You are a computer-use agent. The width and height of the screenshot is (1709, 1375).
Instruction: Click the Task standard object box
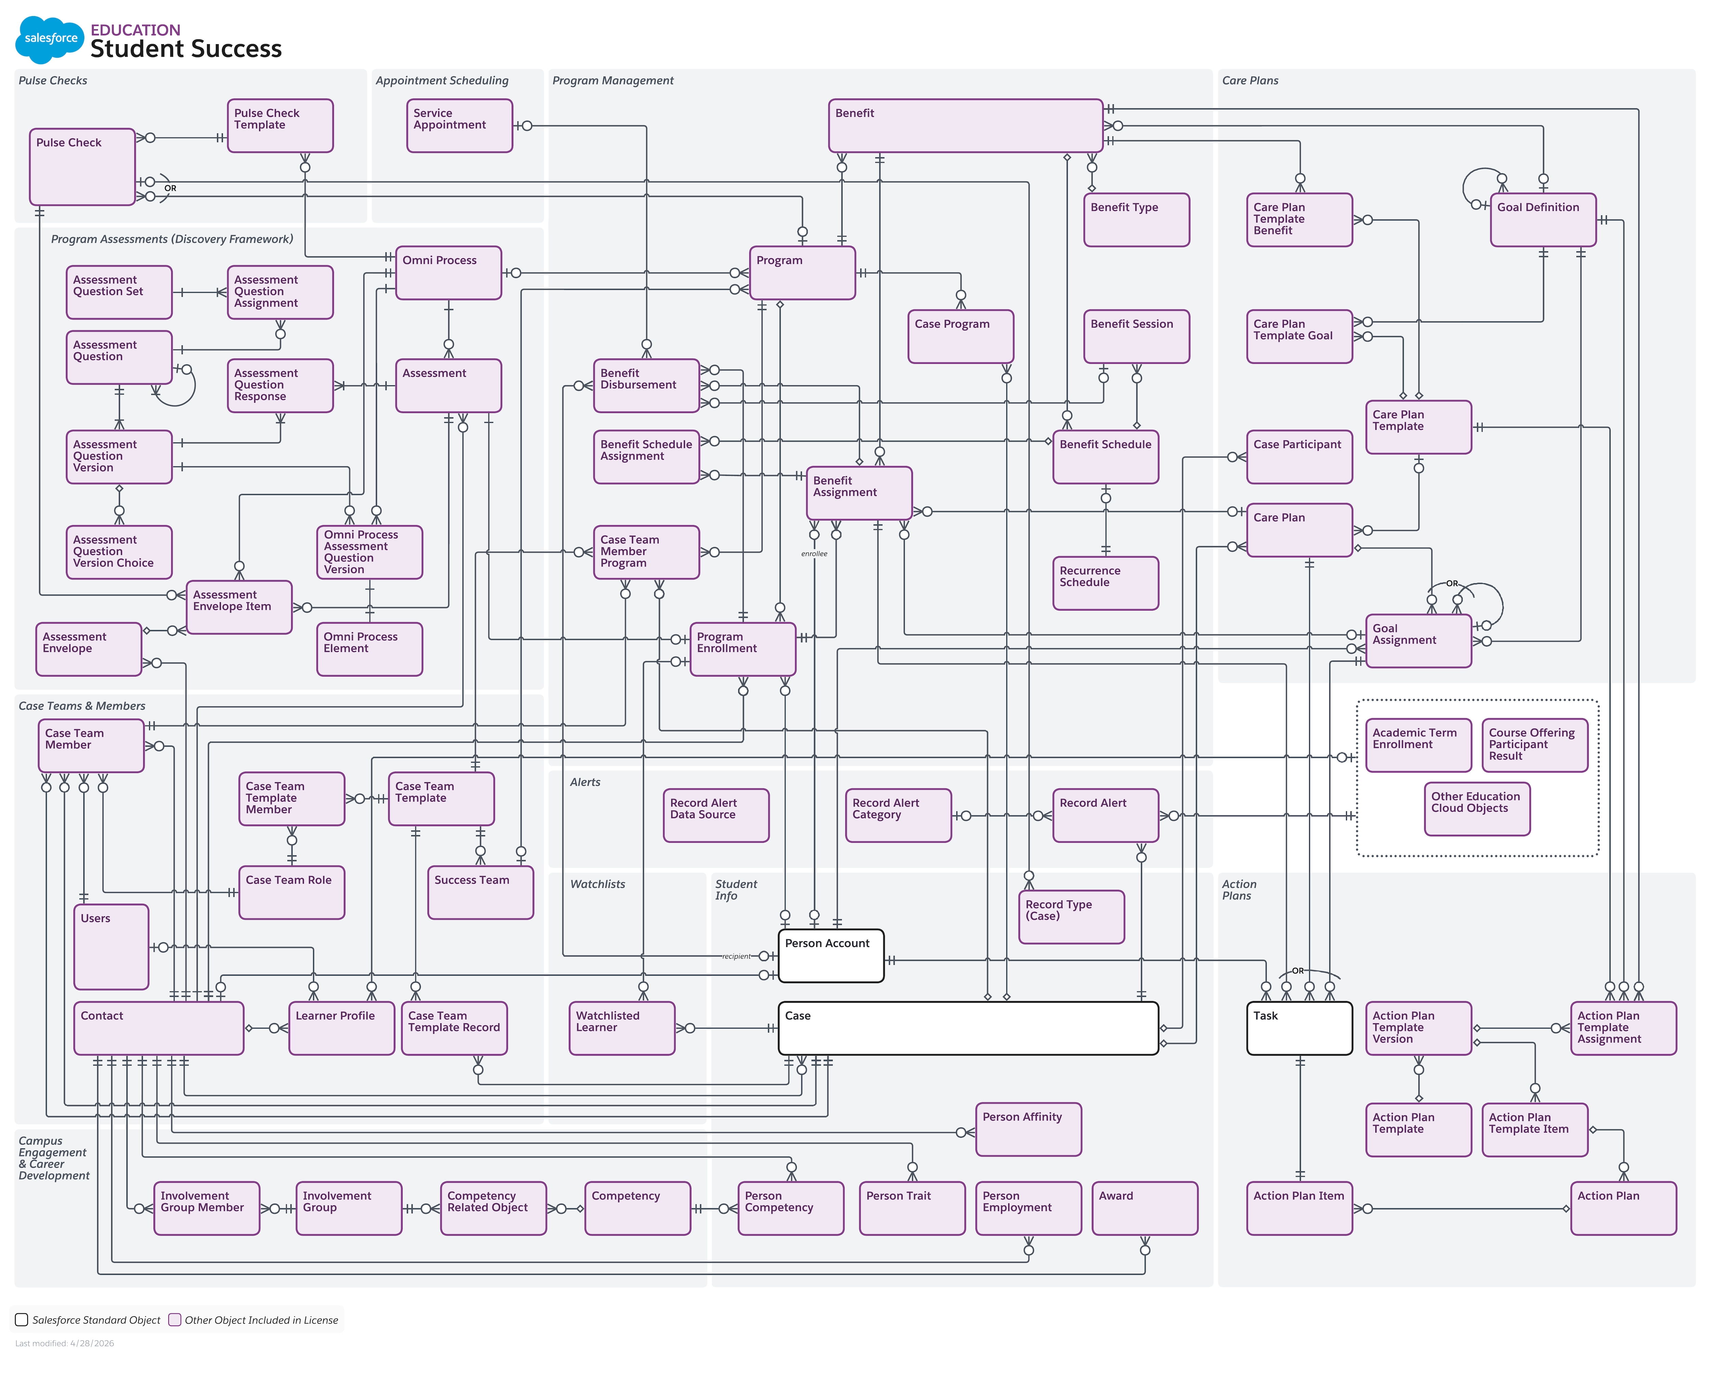[1300, 1028]
